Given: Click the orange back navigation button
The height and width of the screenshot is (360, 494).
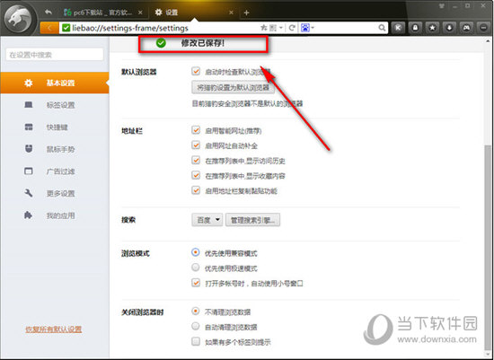Looking at the screenshot, I should pos(49,28).
